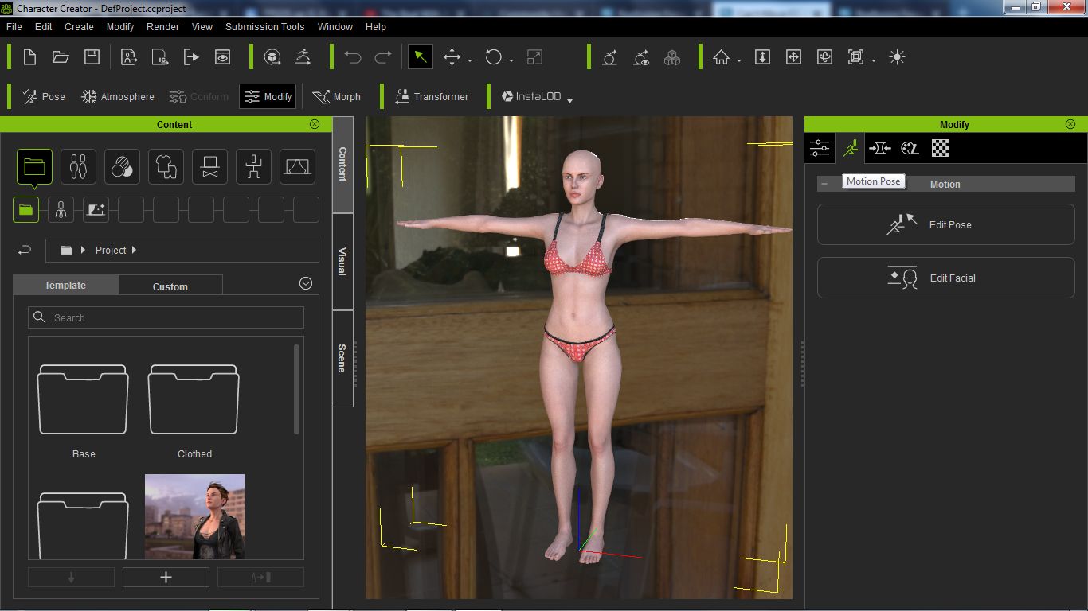Switch to the Template tab
This screenshot has width=1088, height=611.
click(x=65, y=286)
